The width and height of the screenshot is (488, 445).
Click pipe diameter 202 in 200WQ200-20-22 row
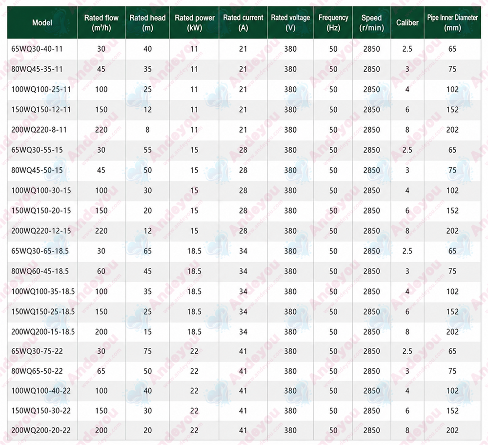[x=452, y=430]
